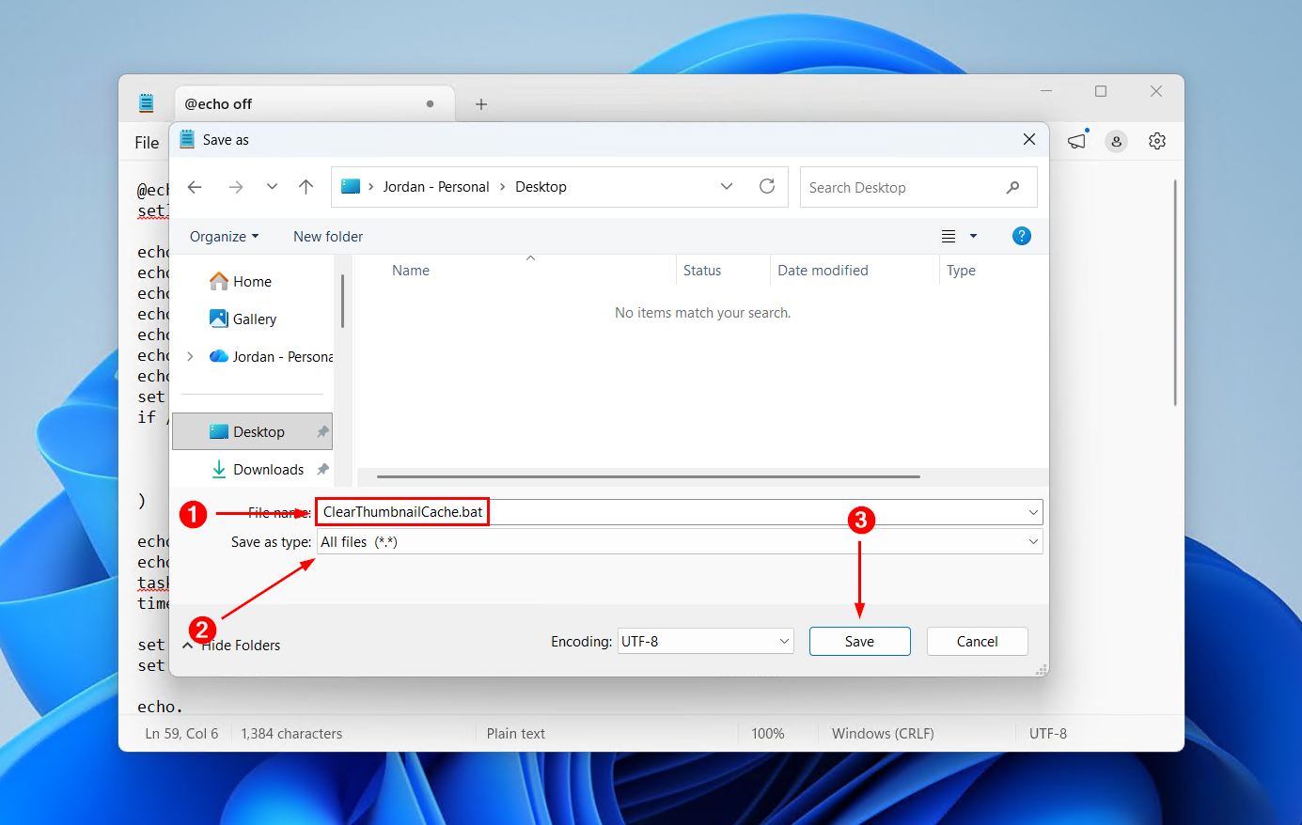The image size is (1302, 825).
Task: Cancel the Save as dialog
Action: click(x=977, y=642)
